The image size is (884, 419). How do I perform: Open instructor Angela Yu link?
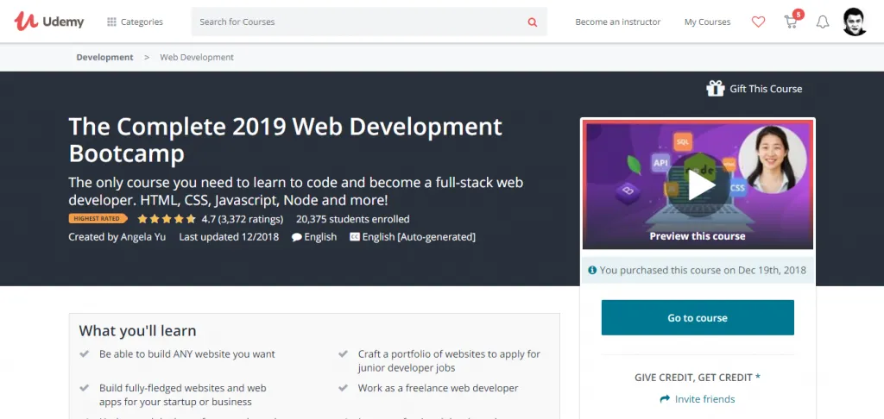click(x=143, y=237)
